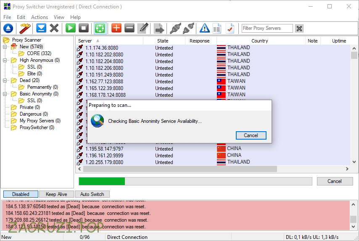Collapse the High Anonymous folder node
This screenshot has height=241, width=359.
tap(5, 60)
